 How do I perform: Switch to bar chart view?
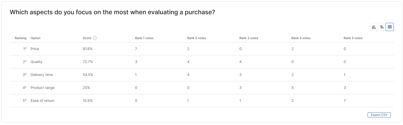point(374,27)
